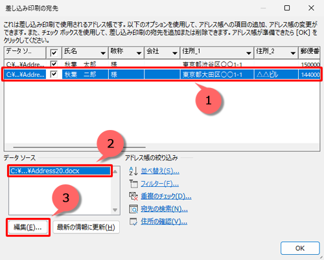Open the 住所の確認(V)... link
The height and width of the screenshot is (260, 324).
click(x=164, y=222)
